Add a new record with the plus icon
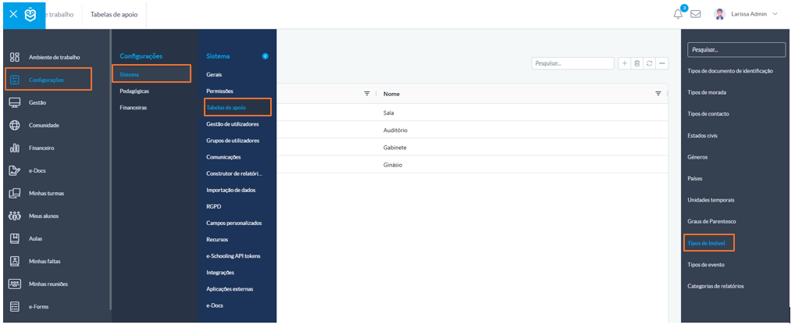Viewport: 795px width, 325px height. (x=625, y=63)
